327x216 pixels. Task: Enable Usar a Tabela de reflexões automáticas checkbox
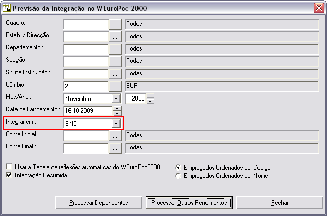coord(9,167)
